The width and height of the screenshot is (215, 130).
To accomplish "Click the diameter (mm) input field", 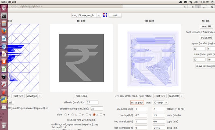I will click(x=141, y=109).
